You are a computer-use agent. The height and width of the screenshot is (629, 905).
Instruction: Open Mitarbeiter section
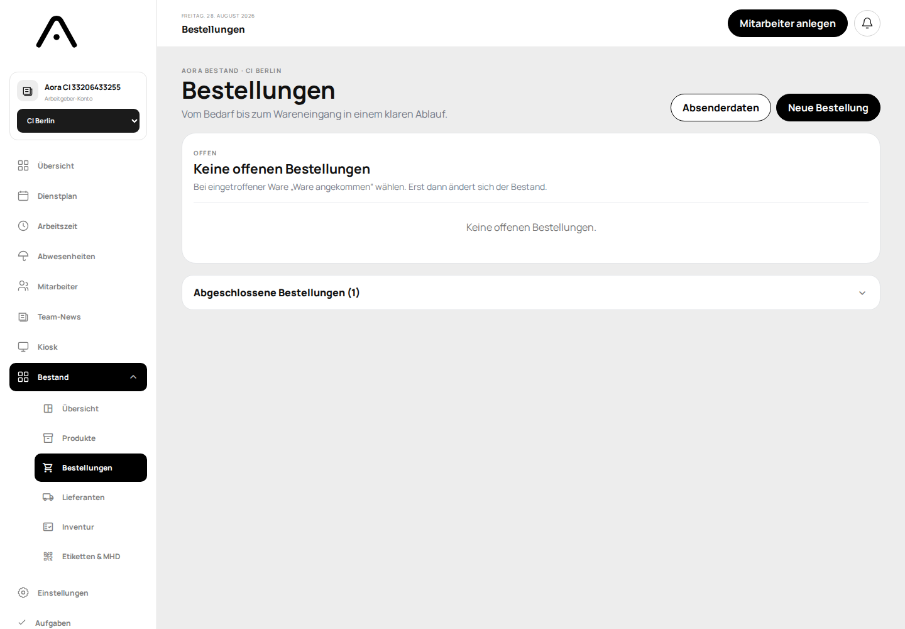click(x=78, y=286)
